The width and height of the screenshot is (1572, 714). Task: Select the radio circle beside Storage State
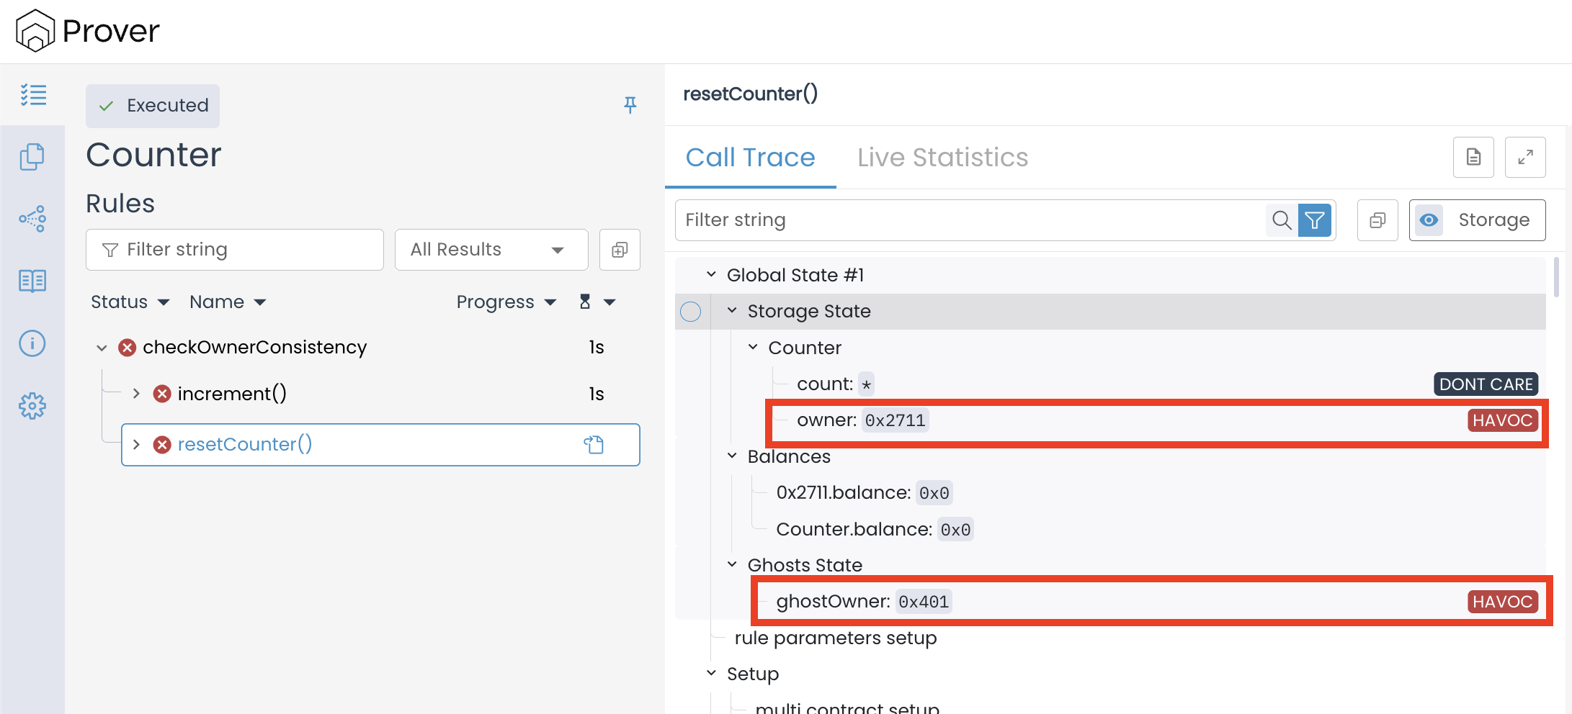(690, 312)
